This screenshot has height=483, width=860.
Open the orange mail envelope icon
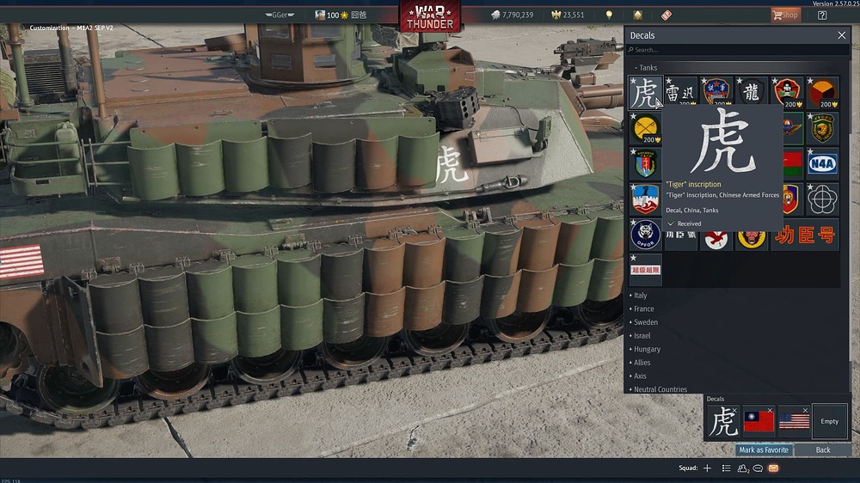tap(773, 468)
